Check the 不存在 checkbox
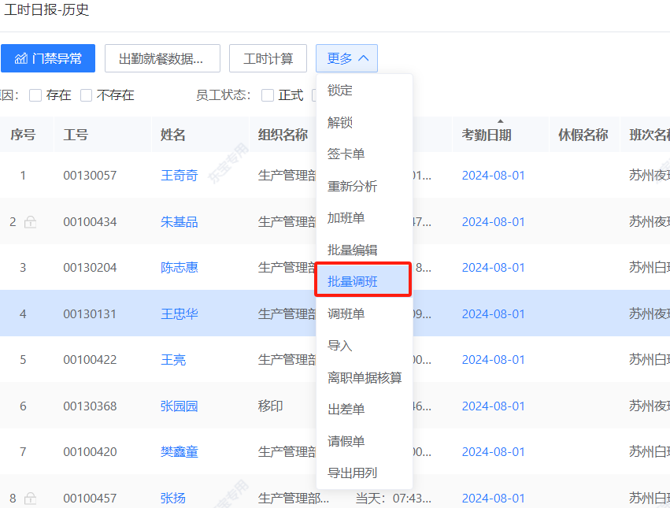This screenshot has width=670, height=508. coord(86,95)
